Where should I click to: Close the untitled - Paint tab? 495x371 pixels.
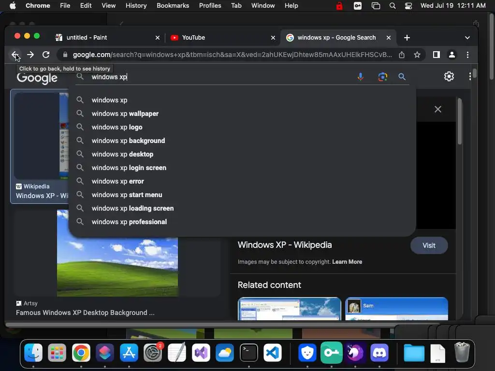point(158,38)
